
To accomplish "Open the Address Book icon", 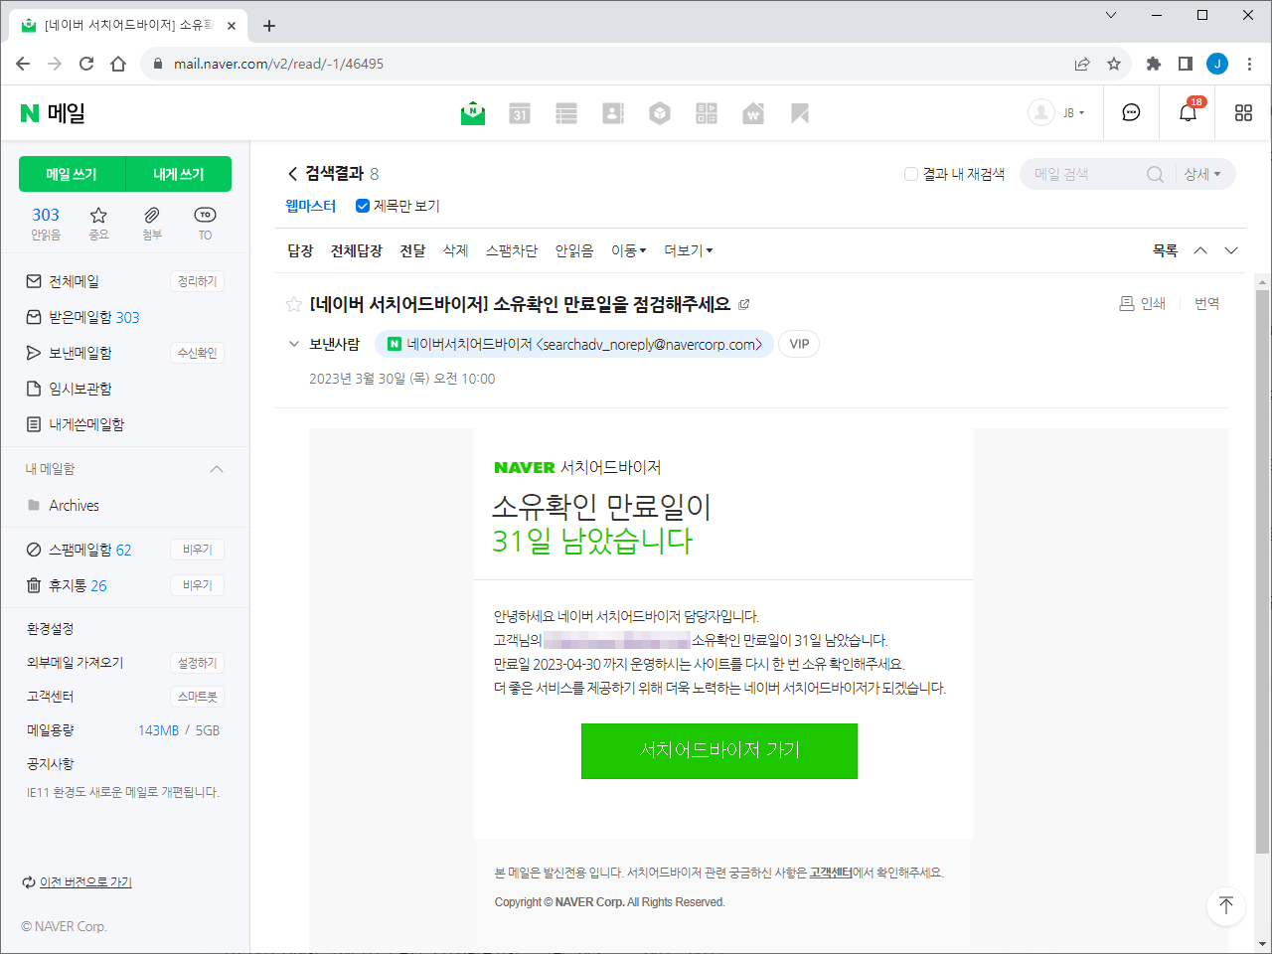I will coord(613,113).
